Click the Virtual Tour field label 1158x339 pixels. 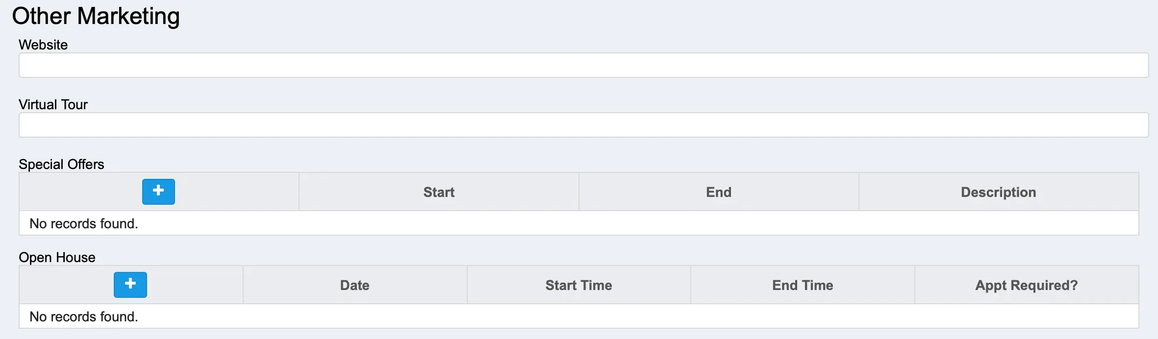[53, 104]
